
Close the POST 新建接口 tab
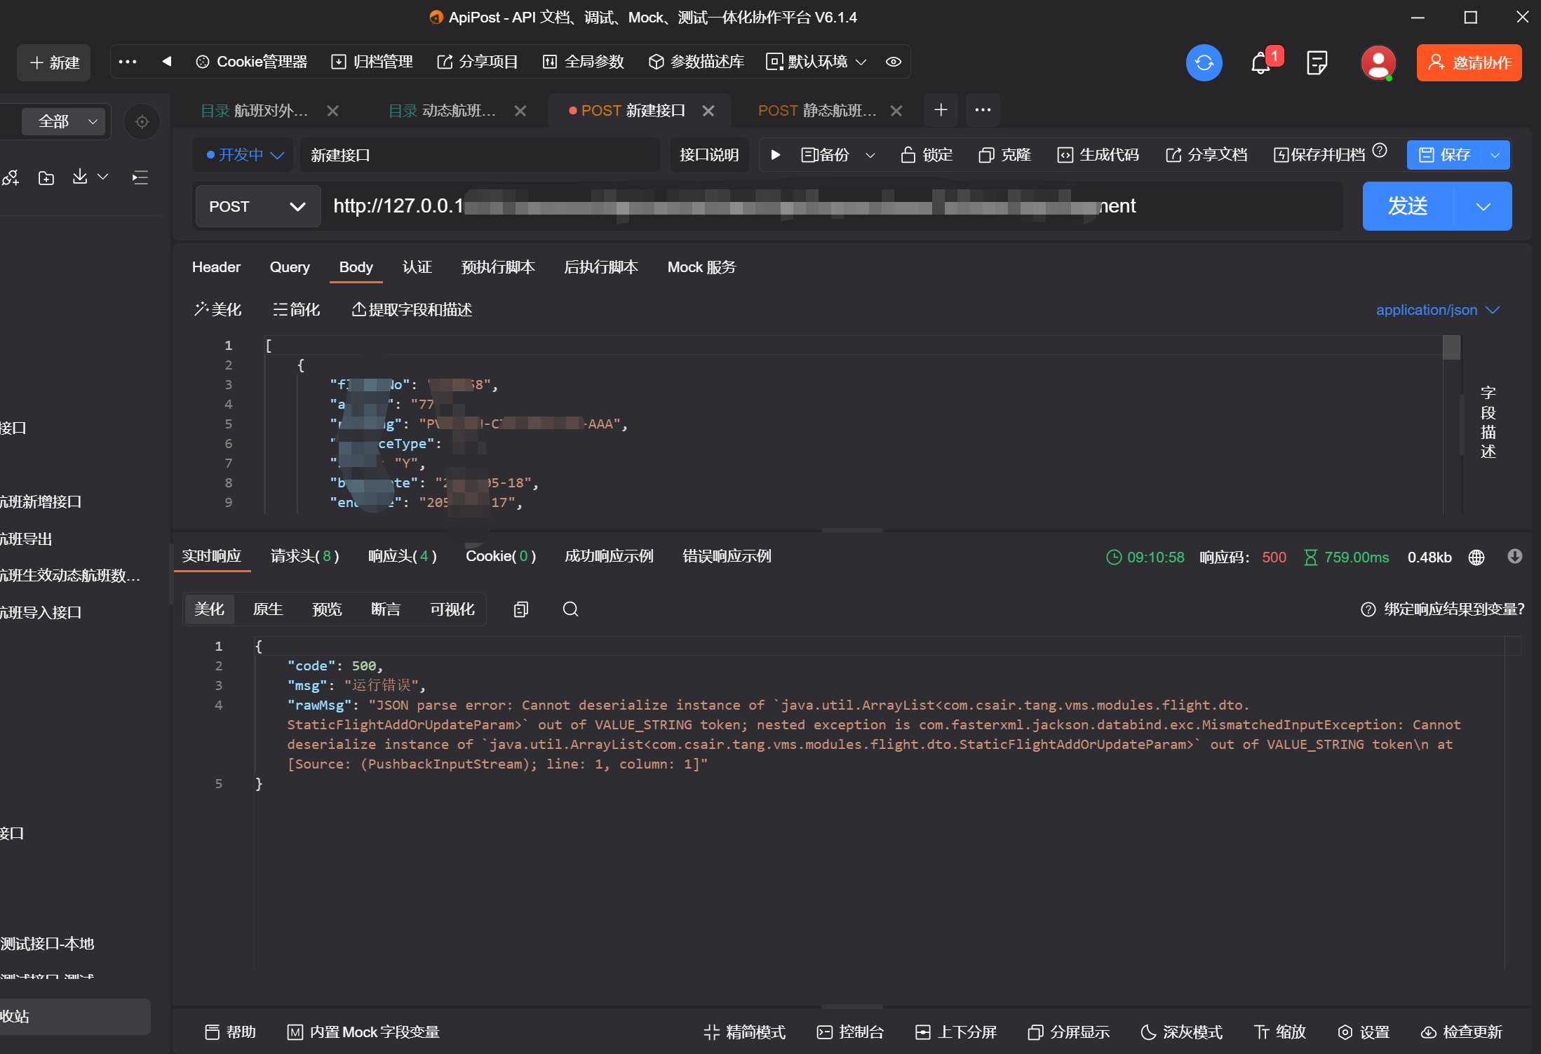[x=708, y=111]
